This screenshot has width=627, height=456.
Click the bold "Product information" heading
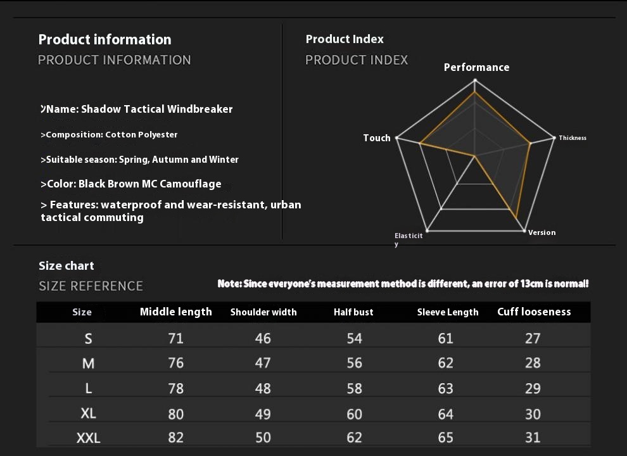tap(104, 39)
